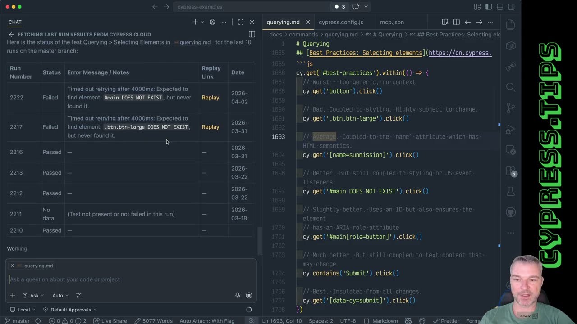Expand the chat menu dropdown in title bar
577x324 pixels.
[x=366, y=7]
